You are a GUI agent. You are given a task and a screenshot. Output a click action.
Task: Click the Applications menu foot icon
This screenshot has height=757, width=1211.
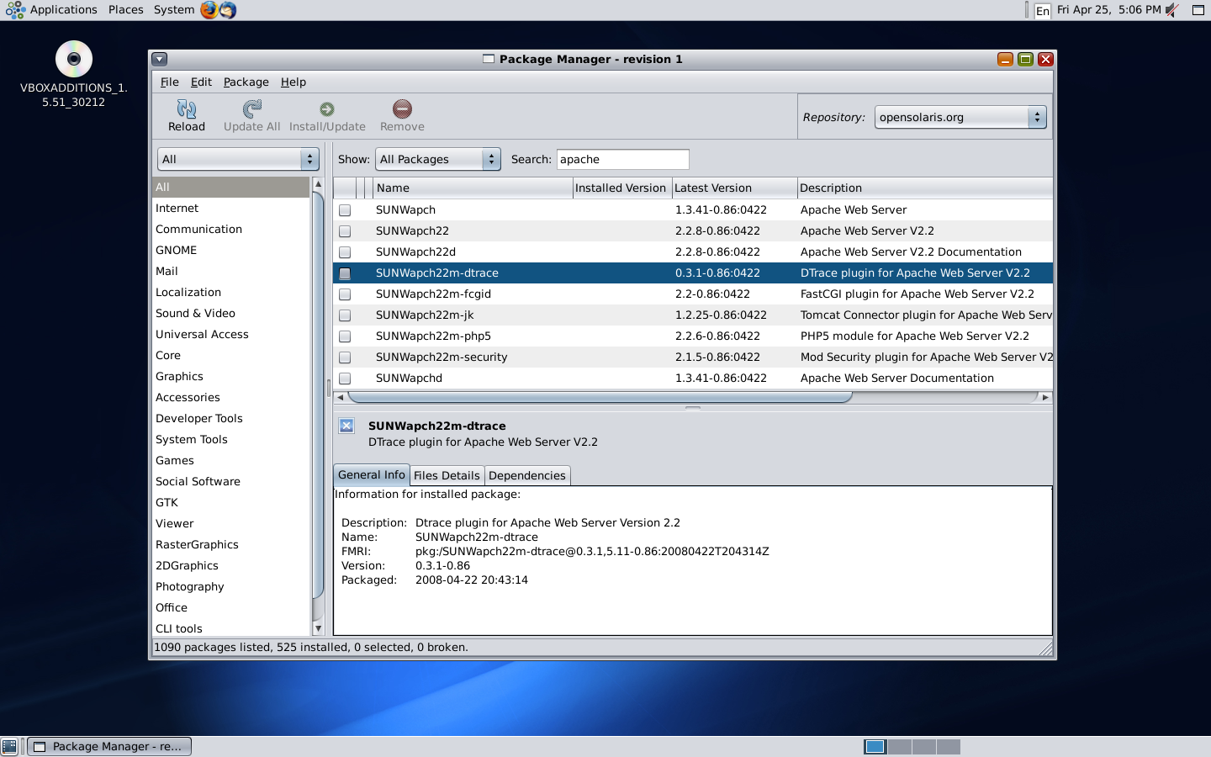point(15,10)
